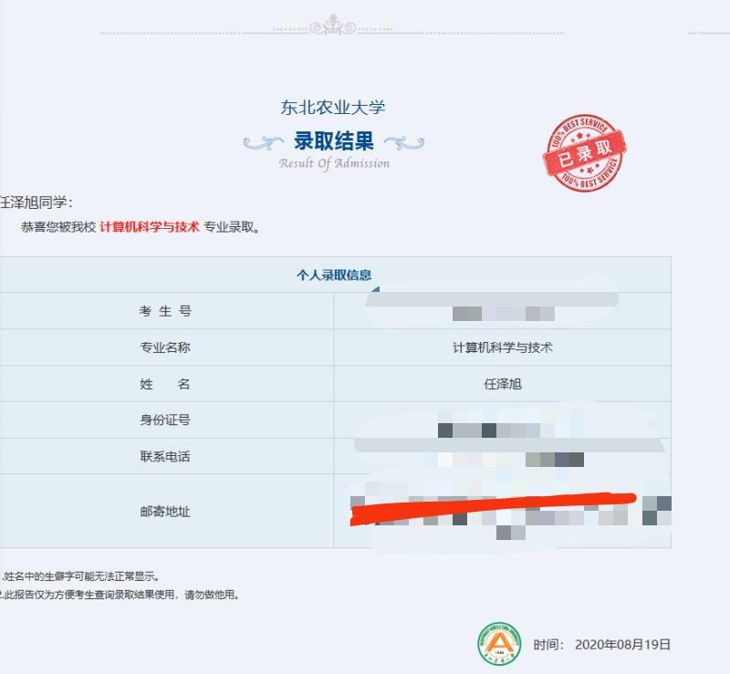
Task: Click the red 已录取 admission stamp
Action: pyautogui.click(x=584, y=152)
